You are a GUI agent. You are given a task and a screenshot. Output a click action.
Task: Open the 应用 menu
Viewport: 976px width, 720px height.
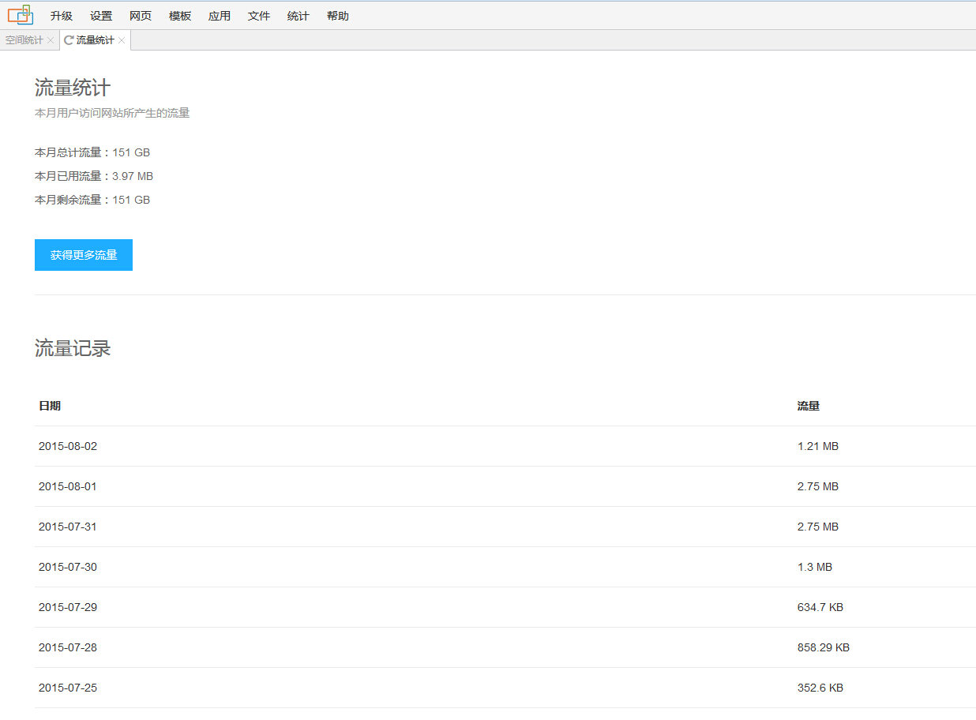coord(220,16)
